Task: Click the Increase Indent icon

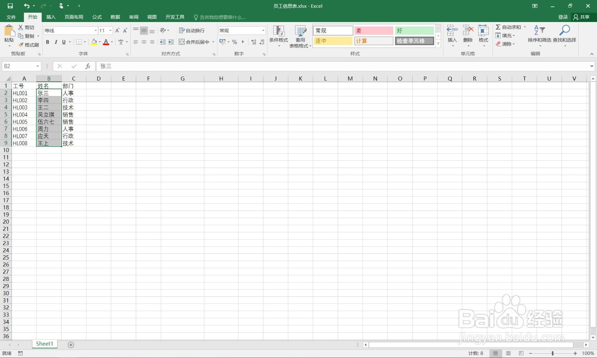Action: (171, 42)
